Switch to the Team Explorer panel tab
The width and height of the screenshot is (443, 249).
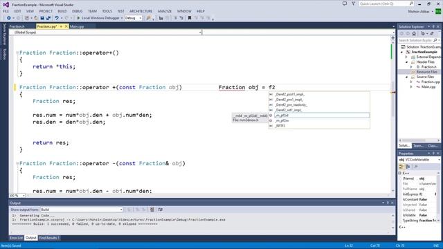tap(418, 146)
